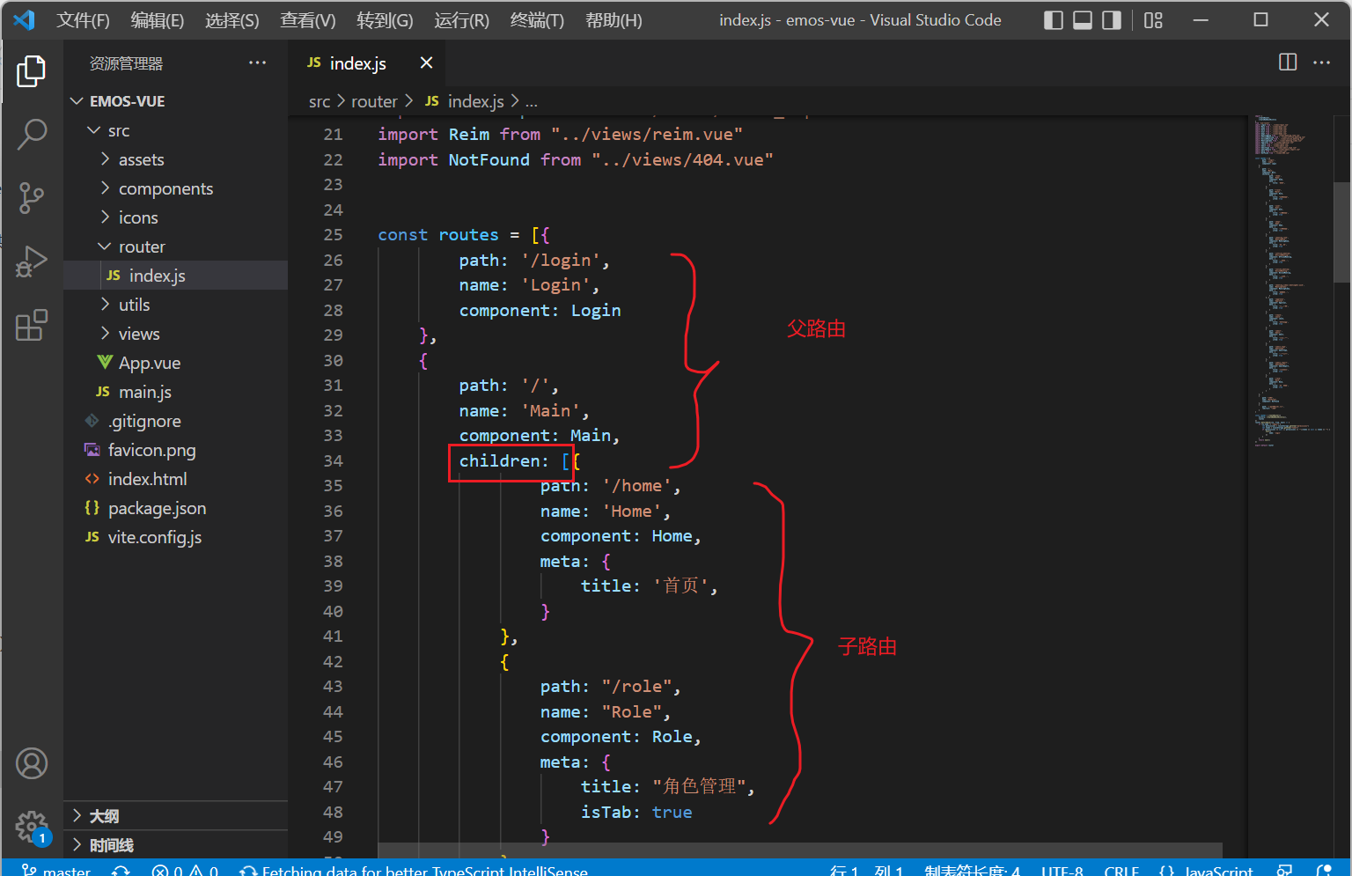1352x876 pixels.
Task: Open vite.config.js in the file tree
Action: [x=154, y=537]
